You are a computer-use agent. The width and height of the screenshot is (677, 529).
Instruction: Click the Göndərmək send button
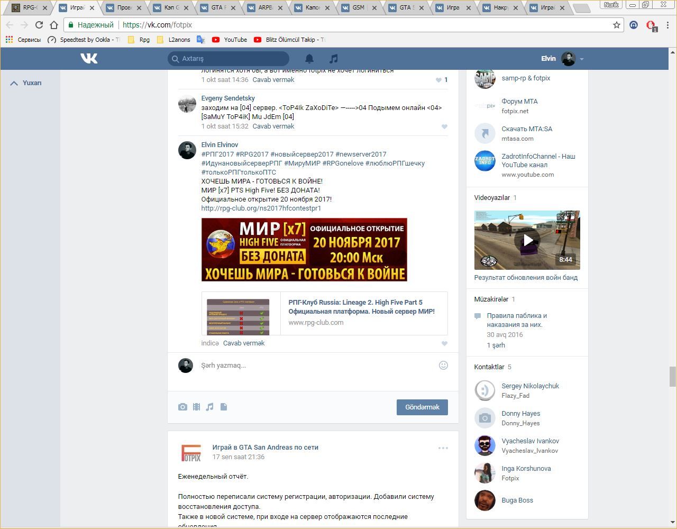click(x=422, y=407)
